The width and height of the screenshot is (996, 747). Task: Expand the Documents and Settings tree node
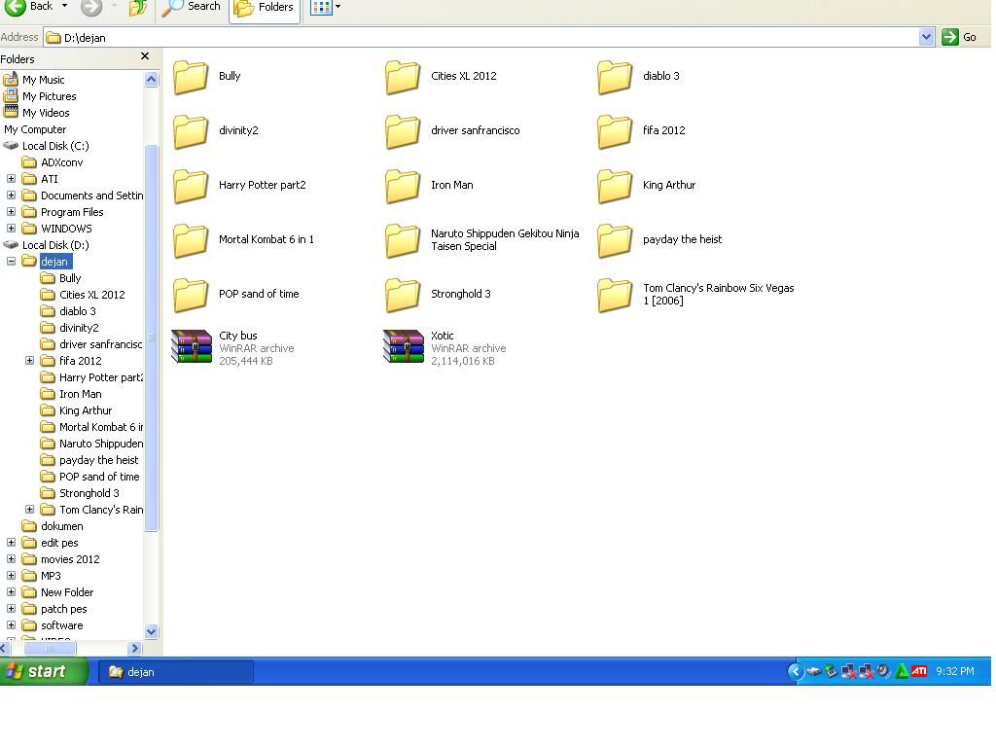12,196
